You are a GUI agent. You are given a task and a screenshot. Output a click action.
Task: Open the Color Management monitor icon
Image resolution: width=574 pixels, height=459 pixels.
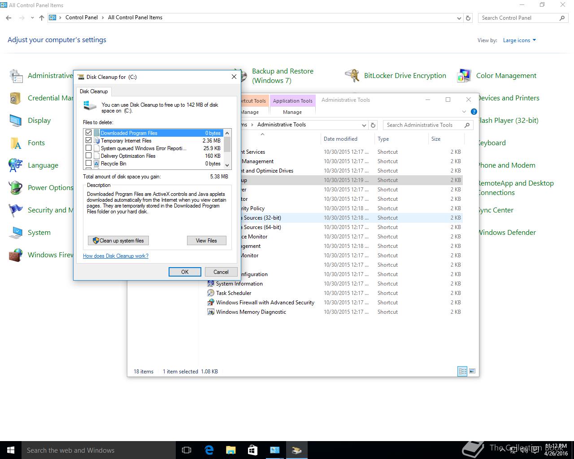465,76
